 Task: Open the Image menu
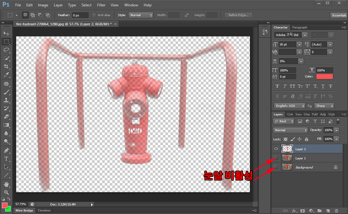pos(43,5)
